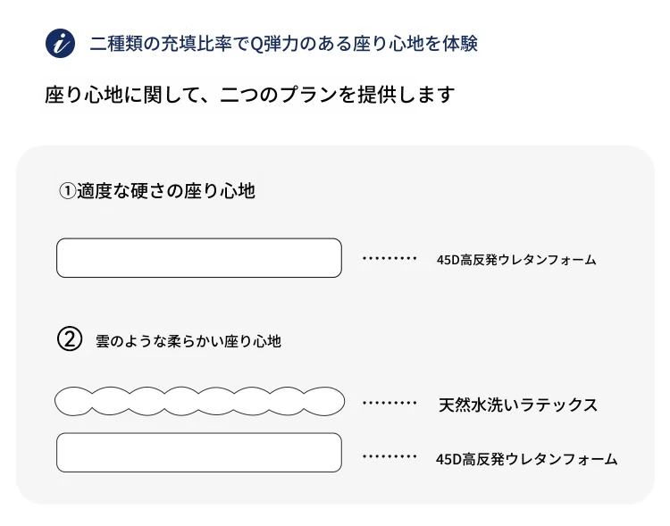Click the 天然水洗いラテックス label

(518, 405)
